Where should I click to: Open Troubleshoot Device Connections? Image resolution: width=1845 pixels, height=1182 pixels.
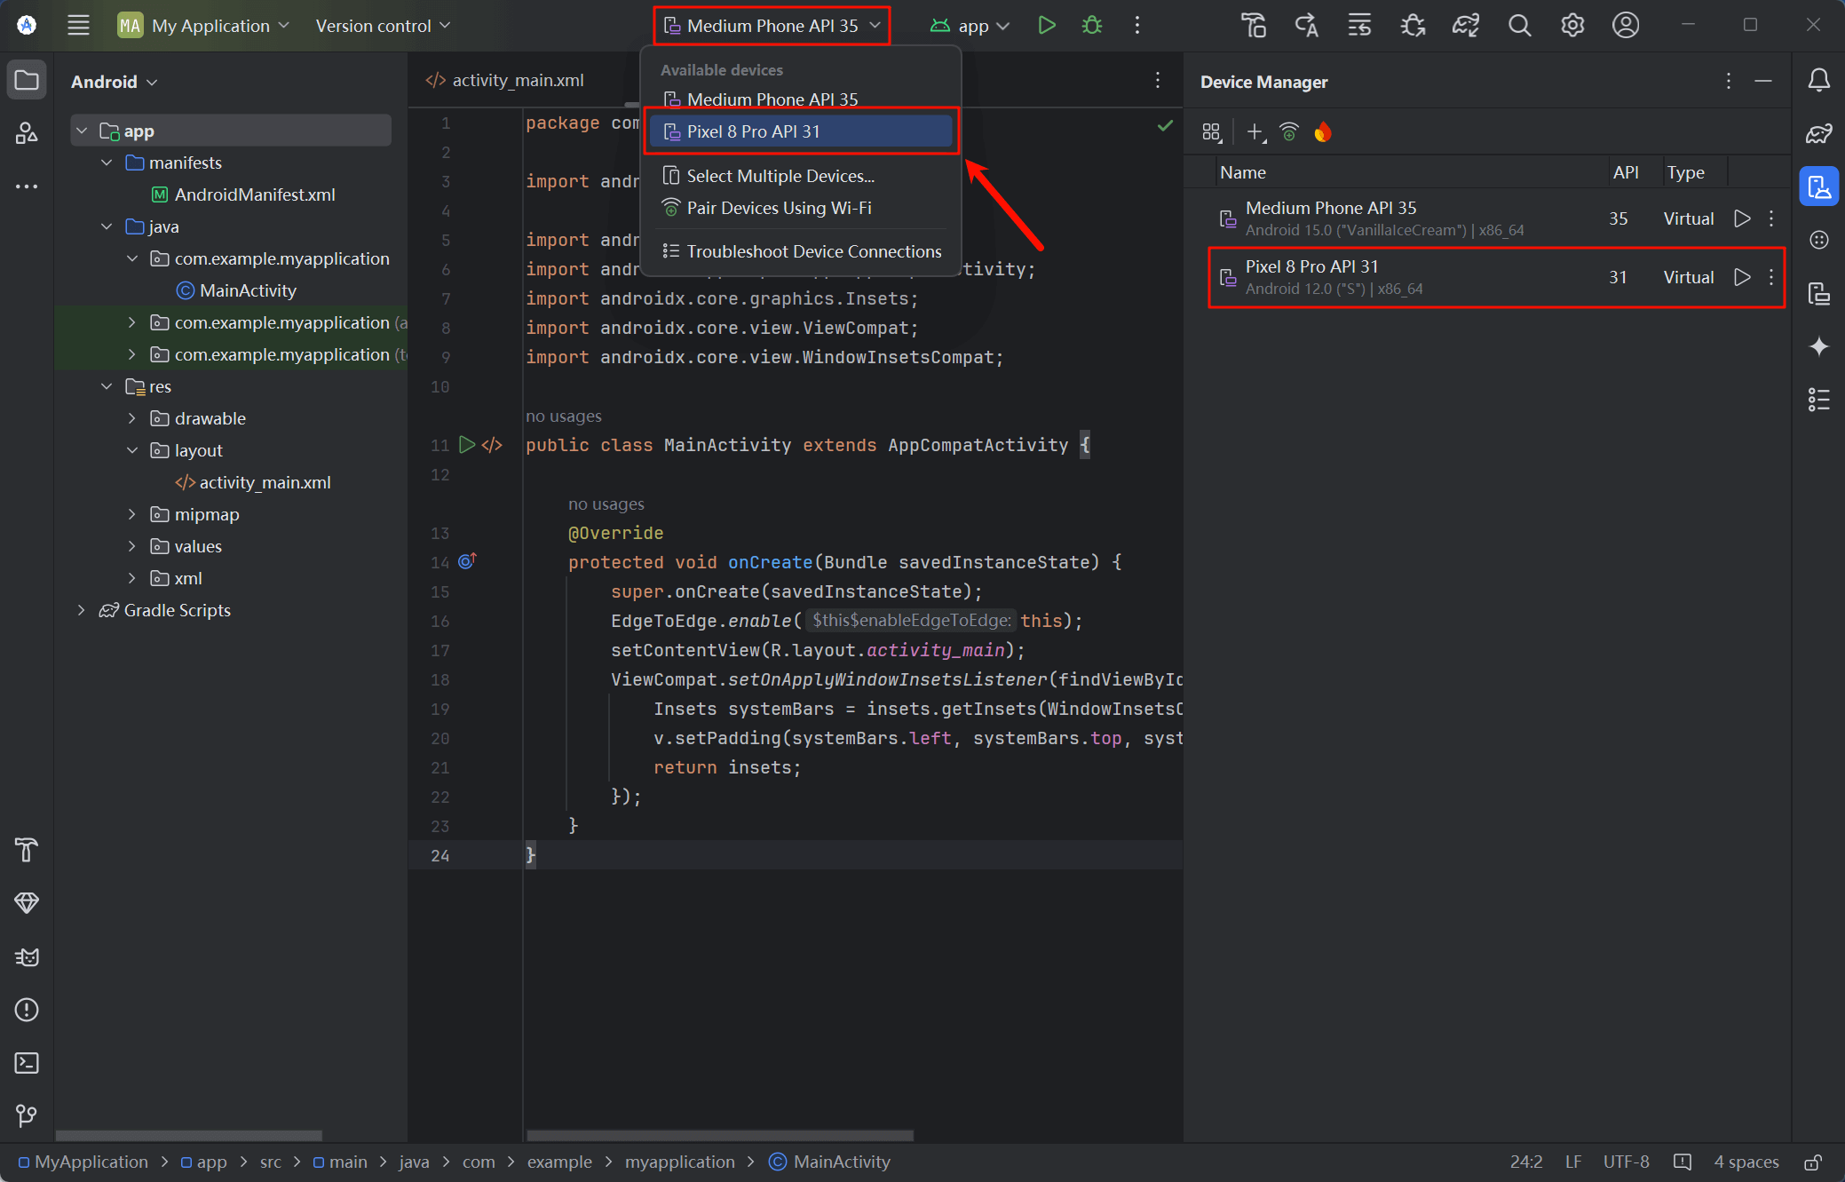tap(802, 251)
